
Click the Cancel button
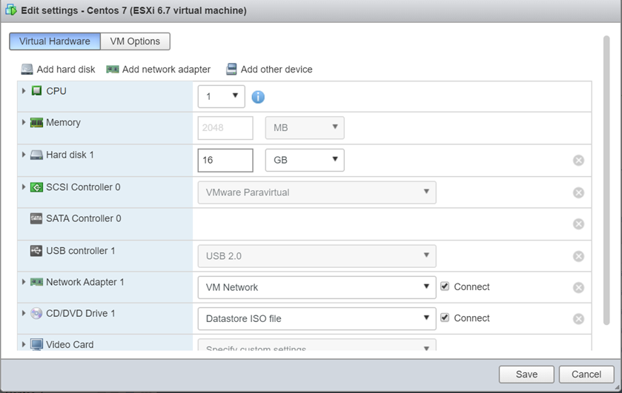[x=586, y=374]
